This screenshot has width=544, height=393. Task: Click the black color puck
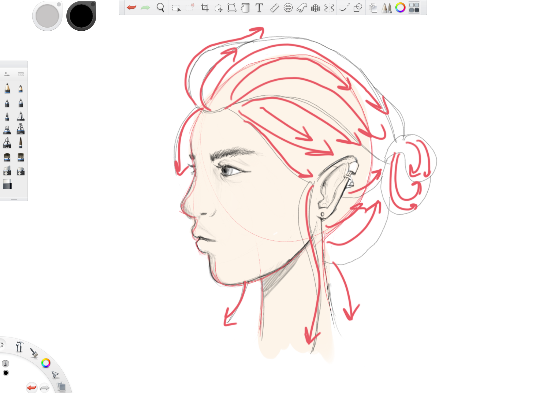pyautogui.click(x=81, y=16)
